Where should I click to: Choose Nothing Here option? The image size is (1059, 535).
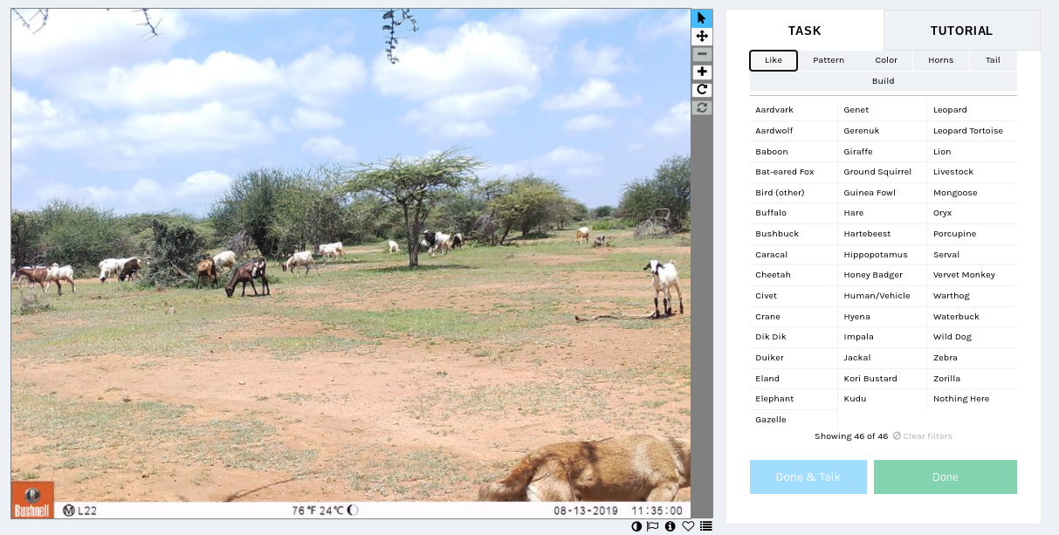[x=971, y=399]
